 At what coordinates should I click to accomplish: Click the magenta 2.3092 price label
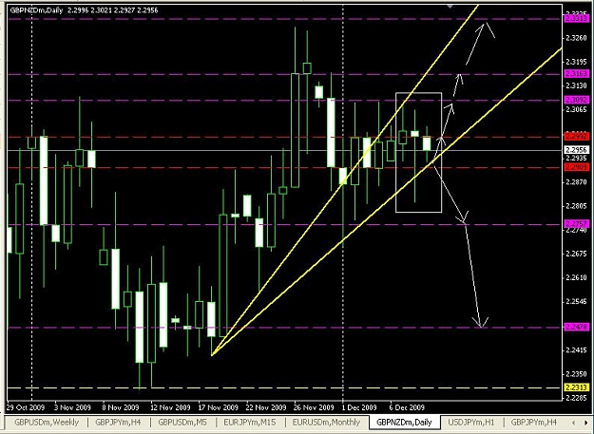pos(576,100)
